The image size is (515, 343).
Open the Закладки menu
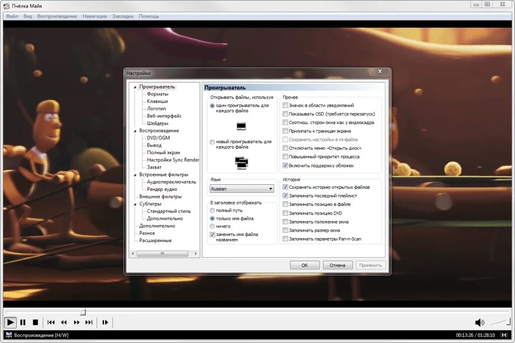(x=123, y=16)
